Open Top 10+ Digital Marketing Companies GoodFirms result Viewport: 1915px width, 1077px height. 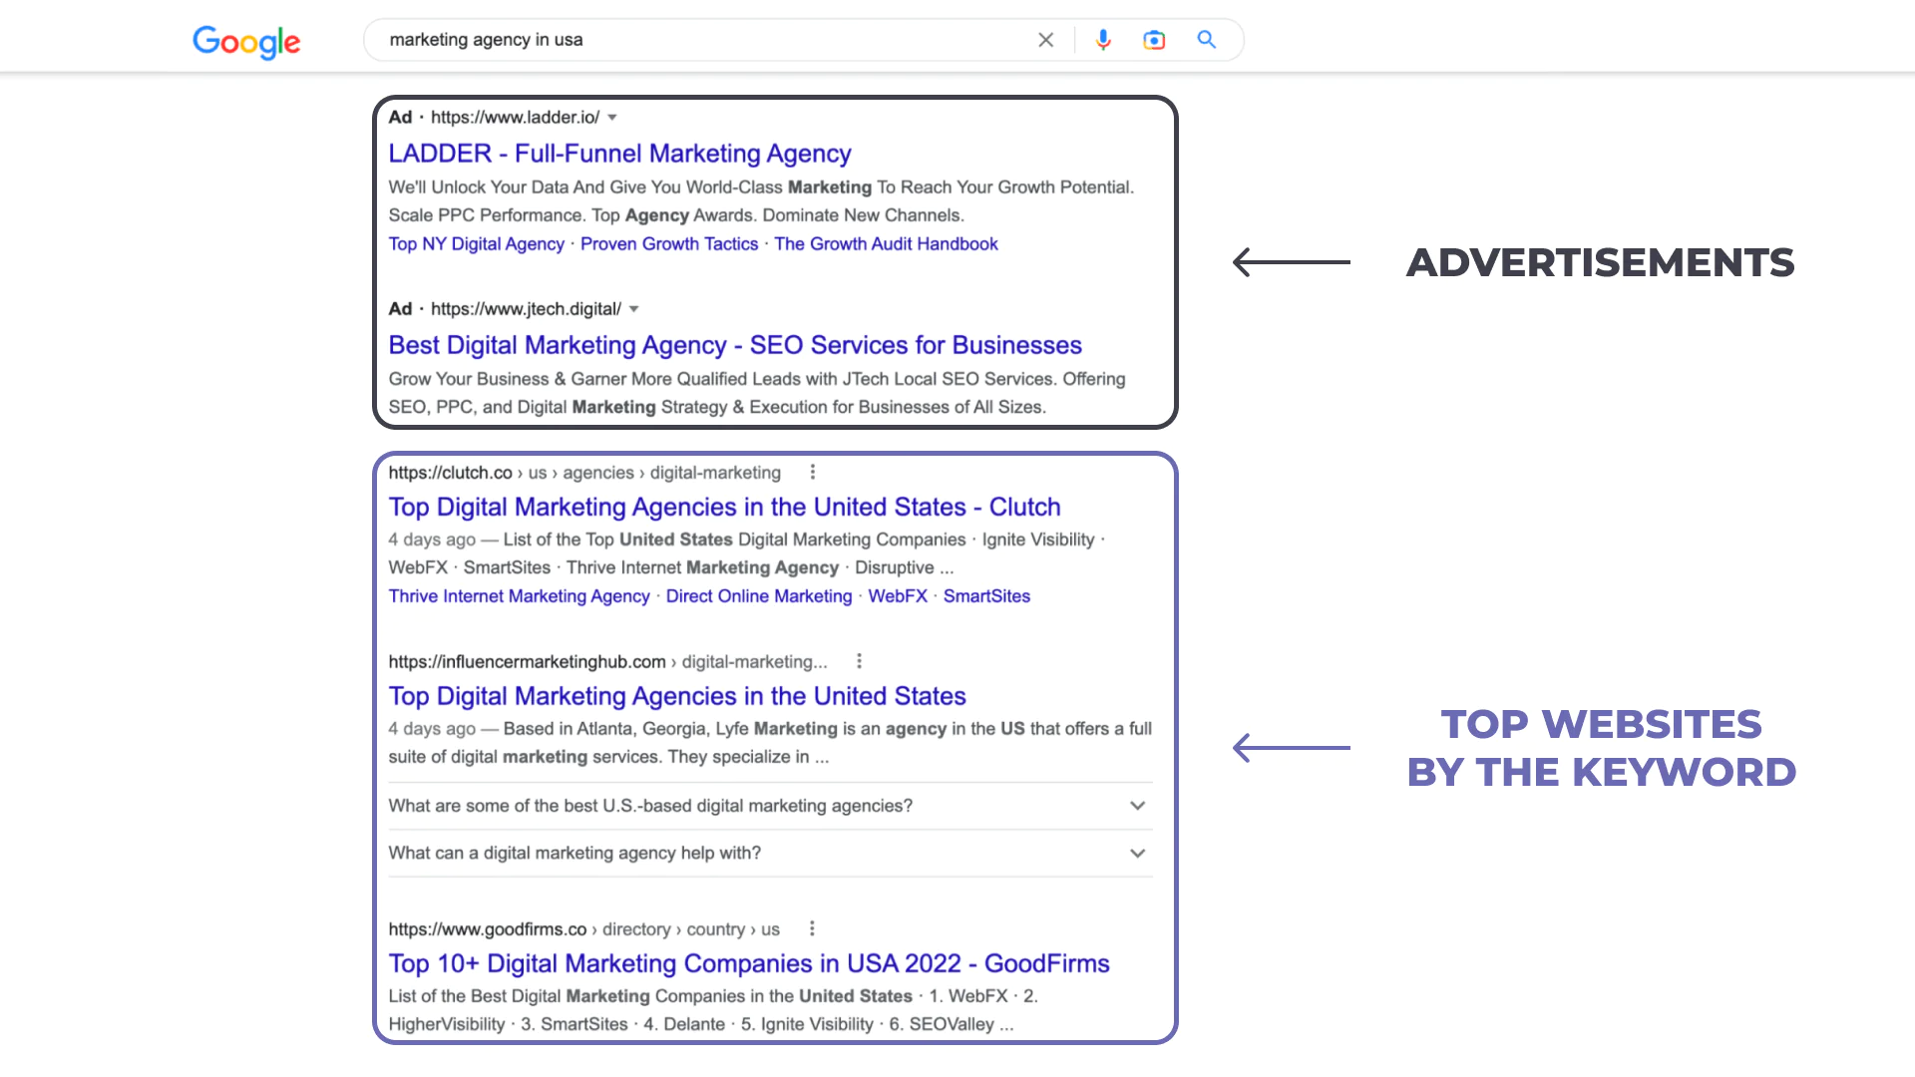[749, 963]
